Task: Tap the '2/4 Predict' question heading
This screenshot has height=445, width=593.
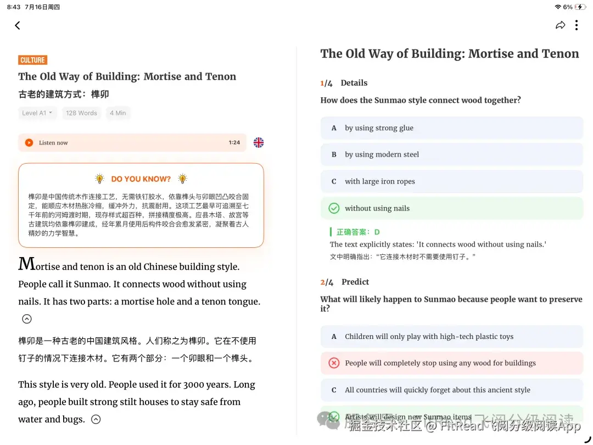Action: pyautogui.click(x=344, y=282)
